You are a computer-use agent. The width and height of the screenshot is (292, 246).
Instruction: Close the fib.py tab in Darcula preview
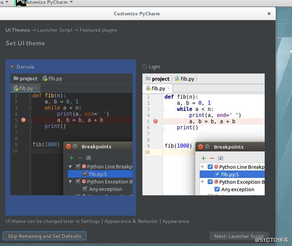coord(36,88)
